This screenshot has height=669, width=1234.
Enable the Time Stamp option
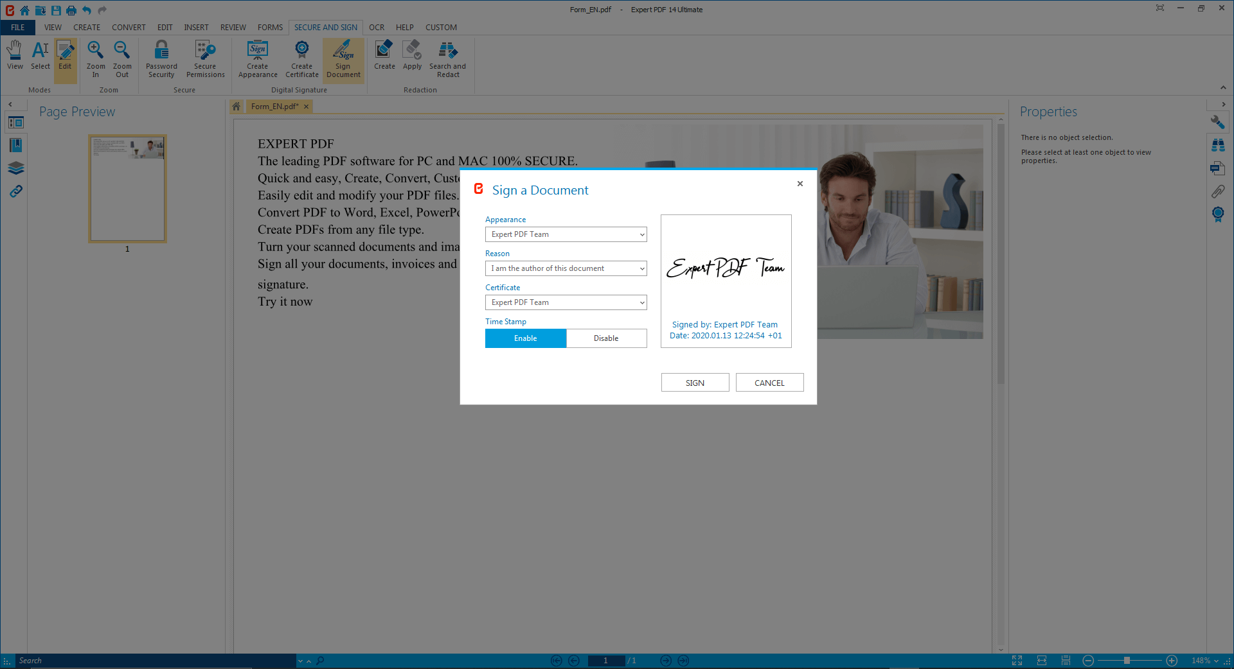(526, 338)
